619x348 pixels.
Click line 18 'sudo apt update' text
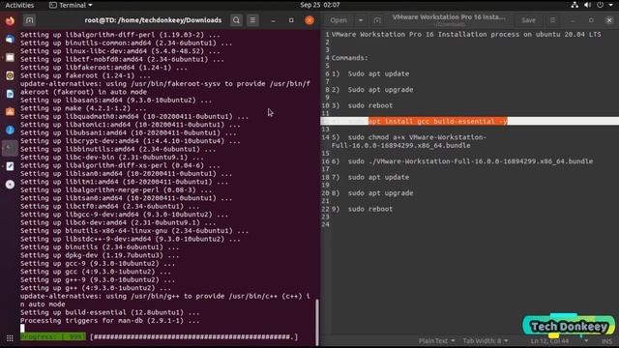[378, 177]
